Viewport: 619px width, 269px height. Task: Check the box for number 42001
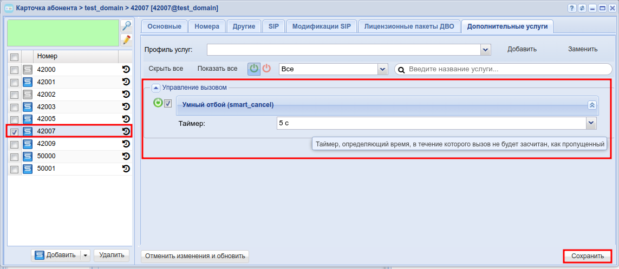point(14,83)
